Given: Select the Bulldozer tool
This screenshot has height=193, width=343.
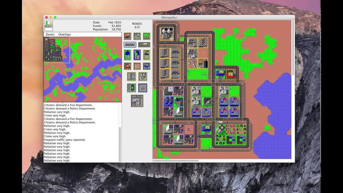Looking at the screenshot, I should (x=128, y=36).
